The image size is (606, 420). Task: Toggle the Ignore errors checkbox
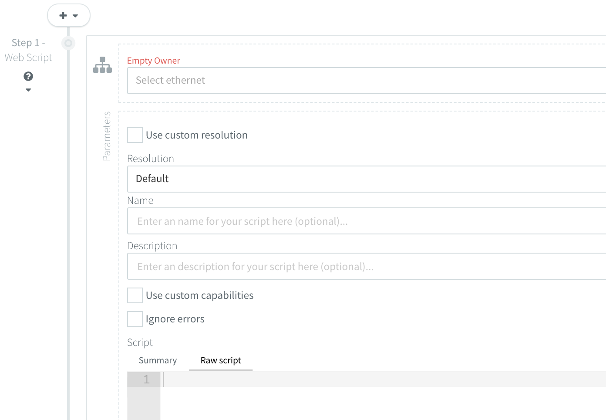tap(135, 319)
